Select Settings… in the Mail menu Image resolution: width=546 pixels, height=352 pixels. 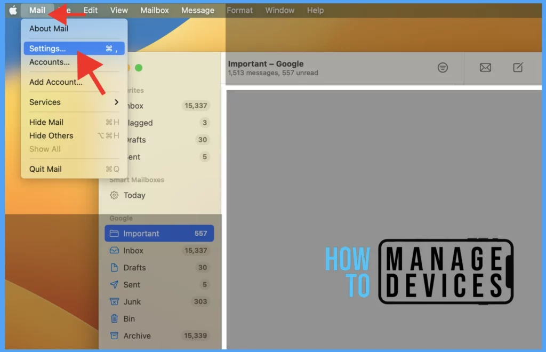74,49
